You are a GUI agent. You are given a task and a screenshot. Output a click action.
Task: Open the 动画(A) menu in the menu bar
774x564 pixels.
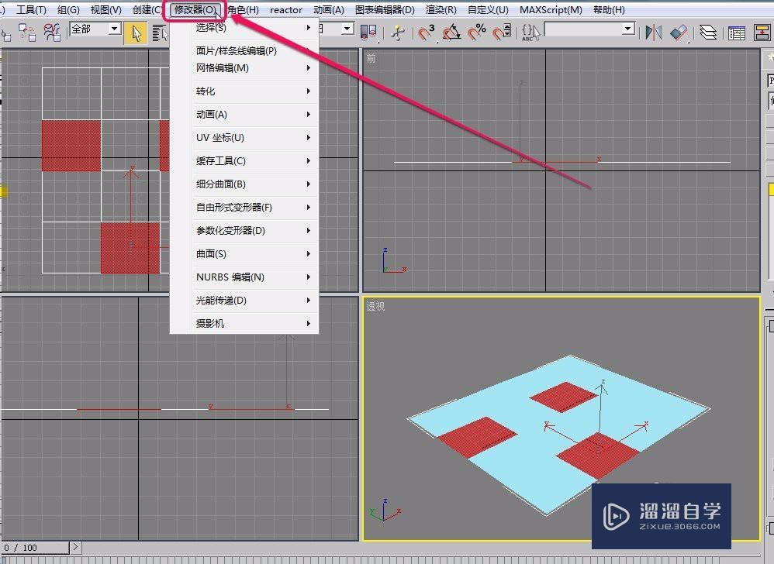[329, 10]
